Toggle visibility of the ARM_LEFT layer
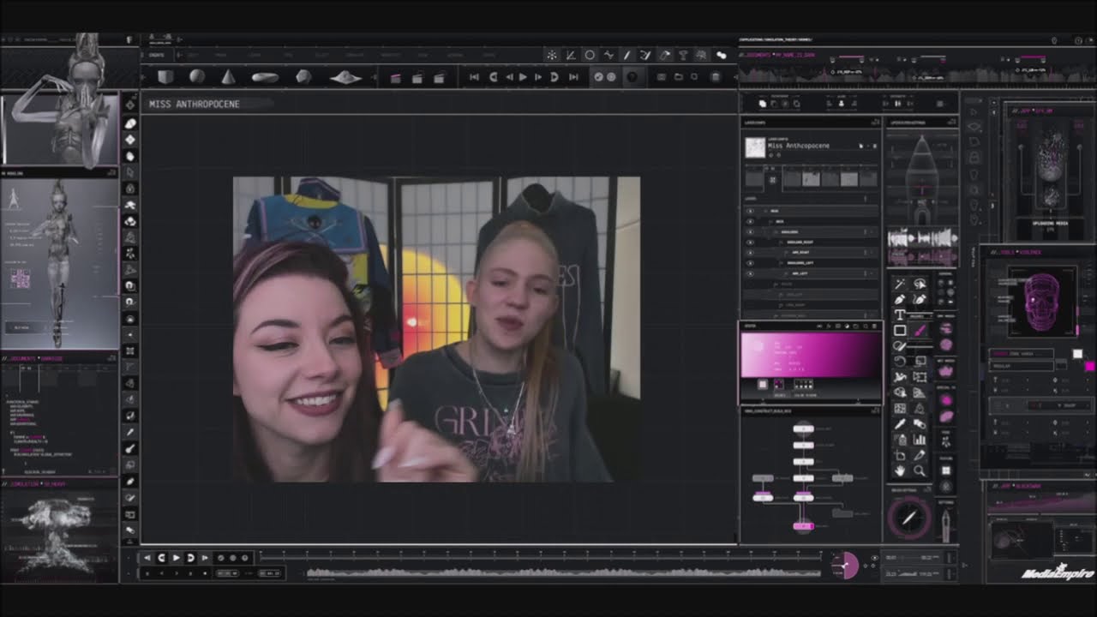 [750, 273]
